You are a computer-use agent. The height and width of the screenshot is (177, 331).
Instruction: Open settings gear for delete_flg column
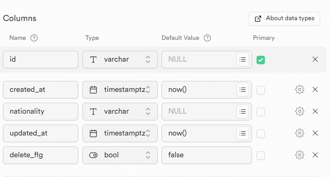[x=299, y=155]
